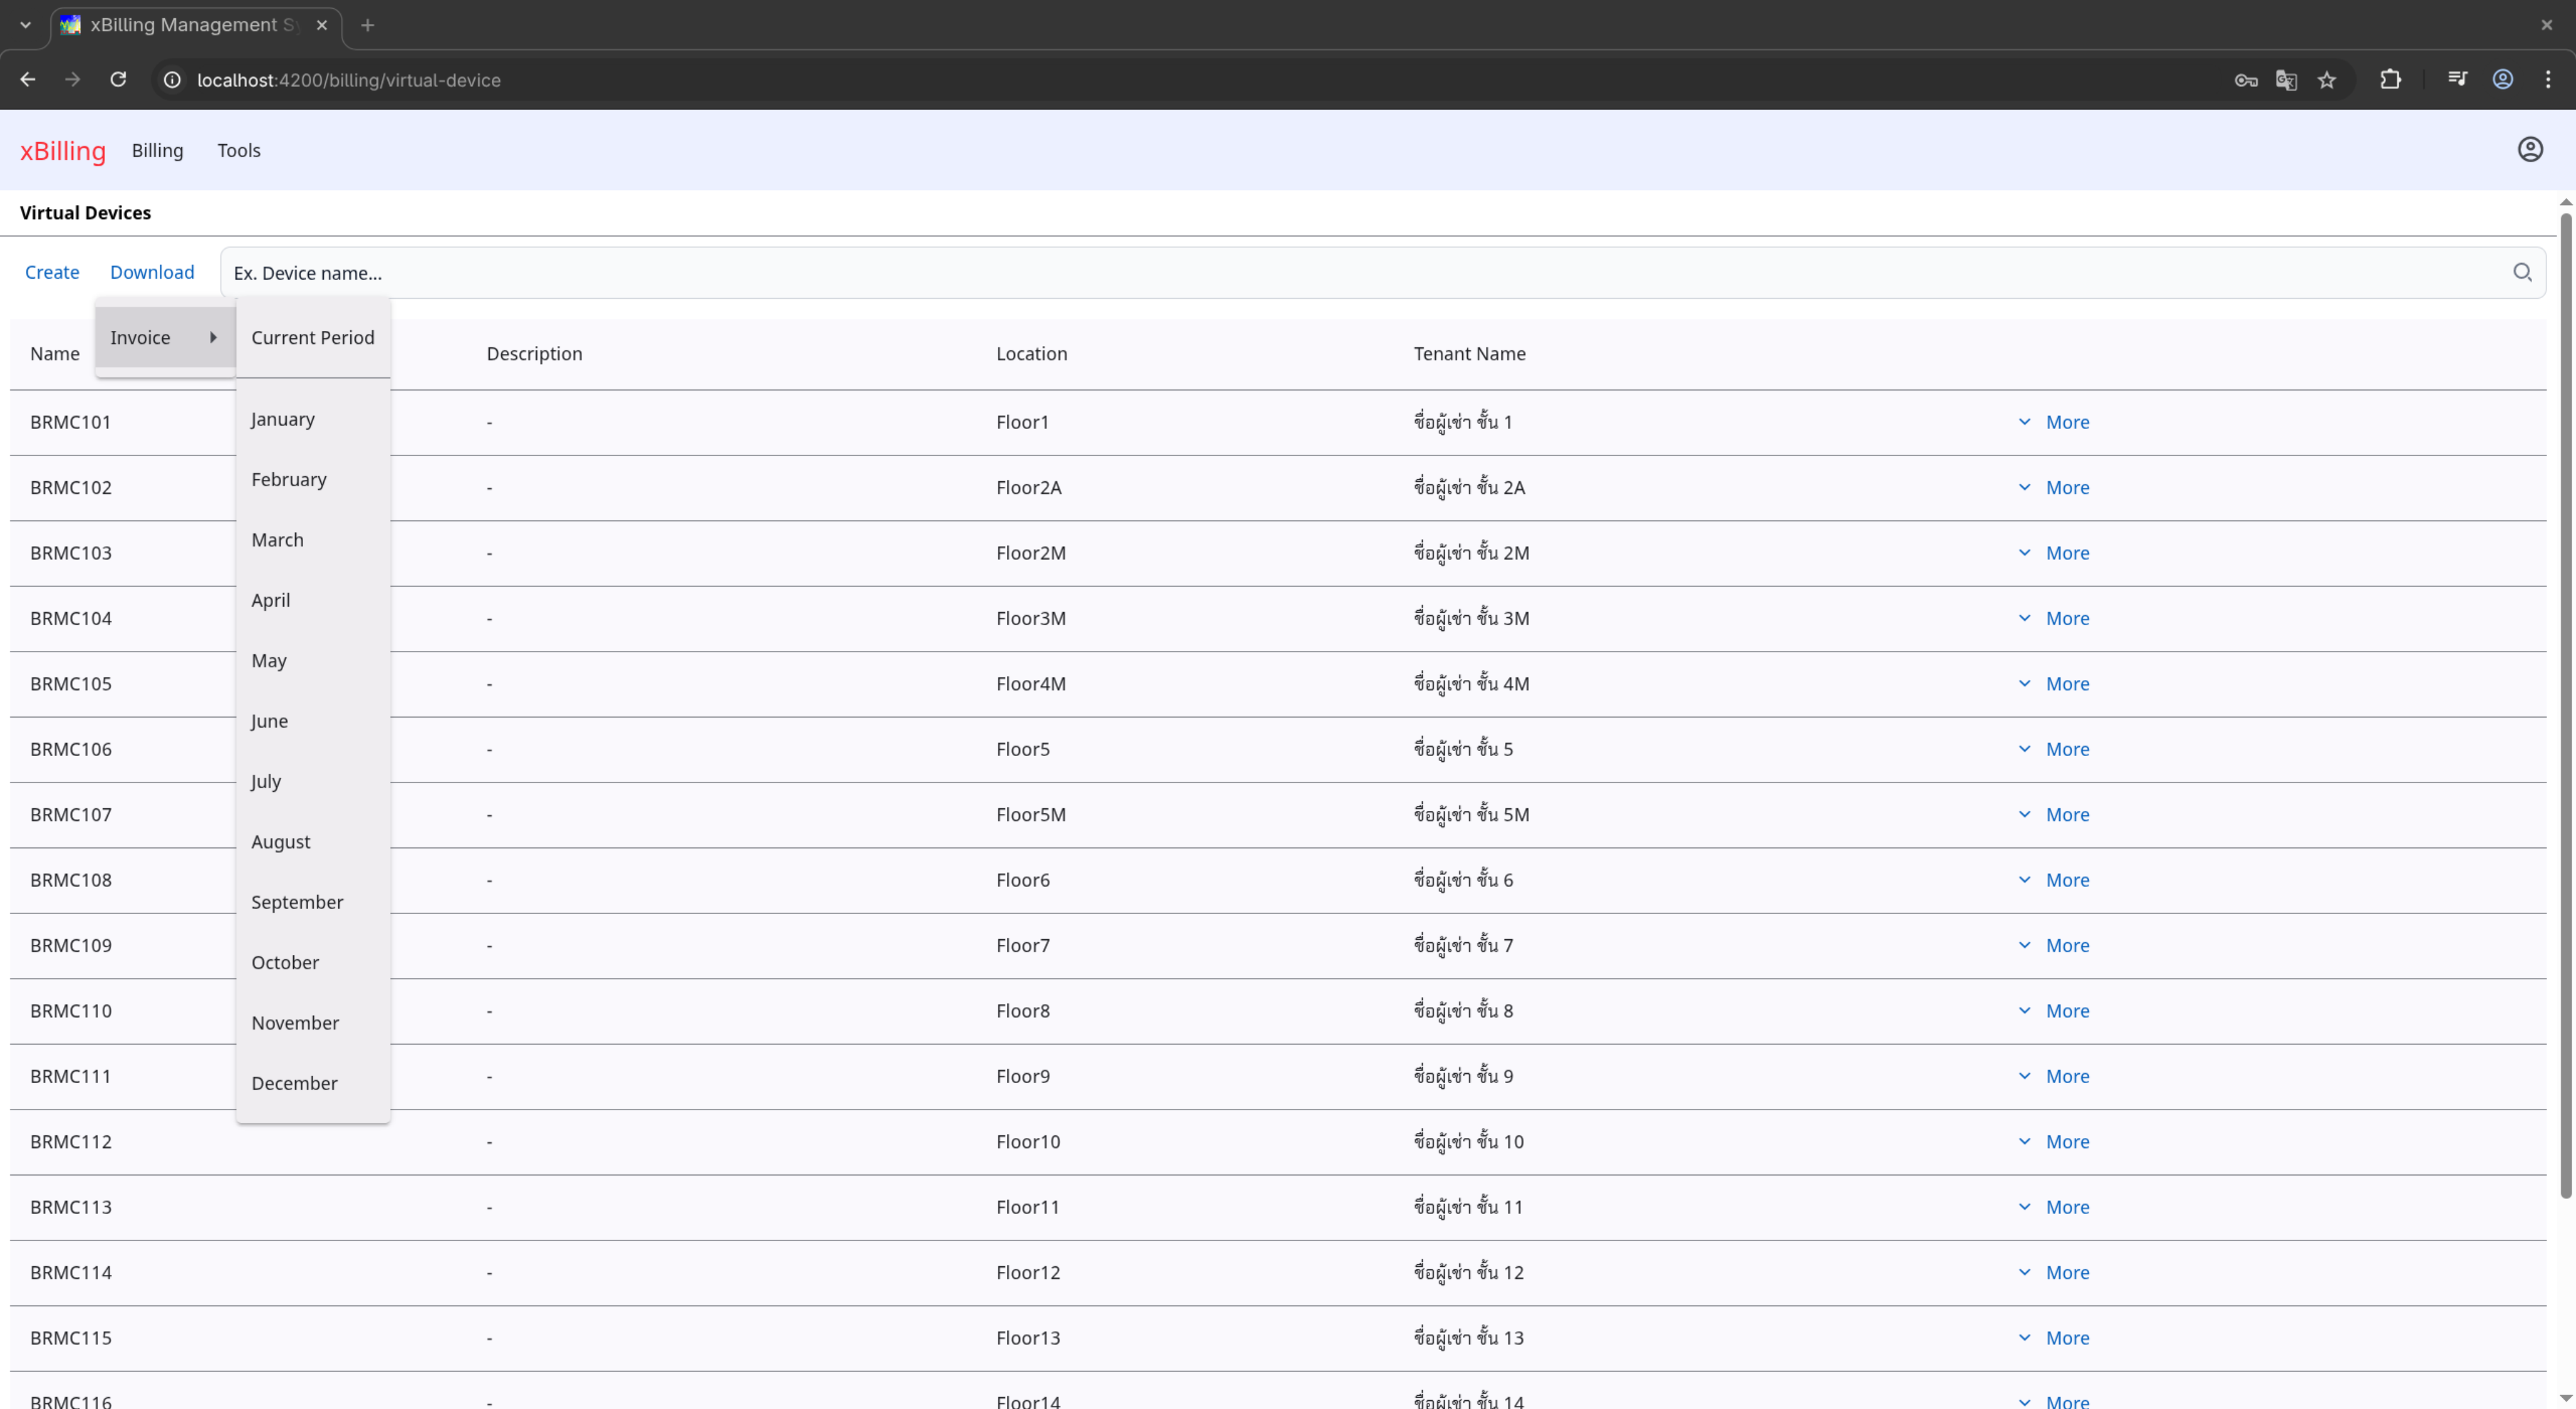This screenshot has height=1409, width=2576.
Task: Open the browser extensions puzzle icon
Action: coord(2390,80)
